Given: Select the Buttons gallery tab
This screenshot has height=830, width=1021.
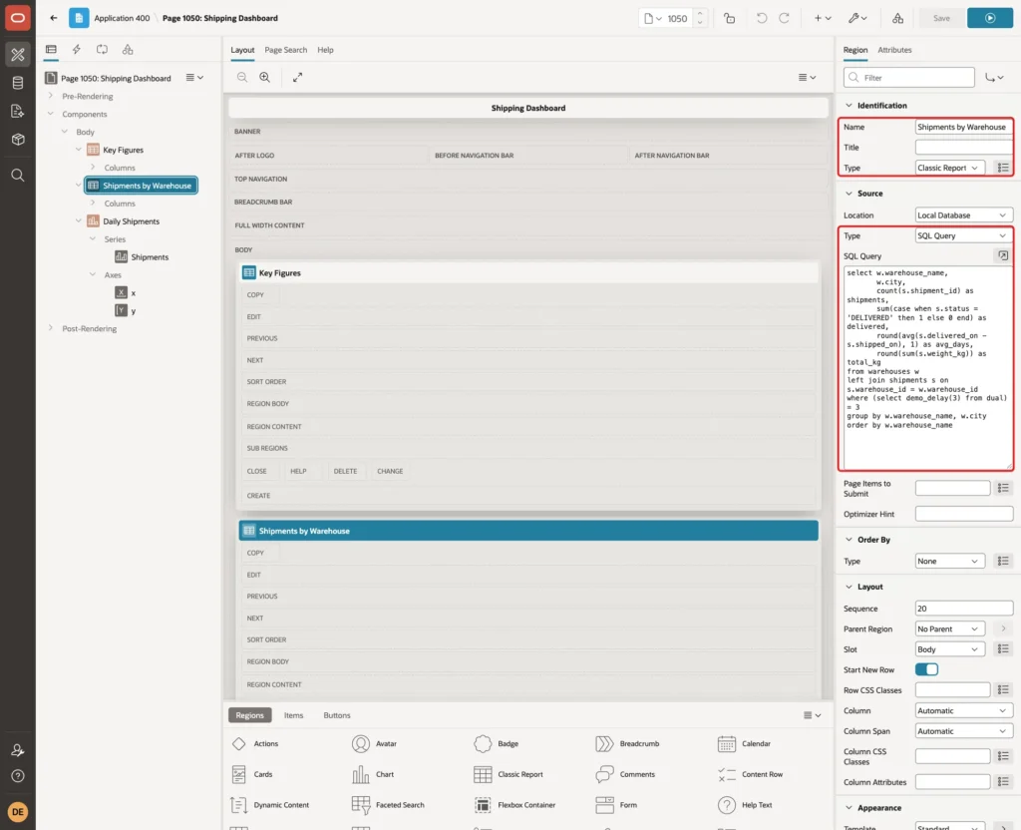Looking at the screenshot, I should (337, 715).
